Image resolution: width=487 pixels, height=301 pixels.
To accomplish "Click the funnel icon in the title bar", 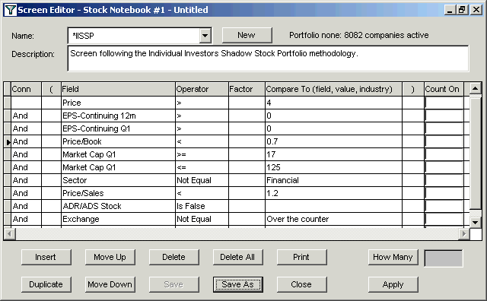I will [10, 10].
